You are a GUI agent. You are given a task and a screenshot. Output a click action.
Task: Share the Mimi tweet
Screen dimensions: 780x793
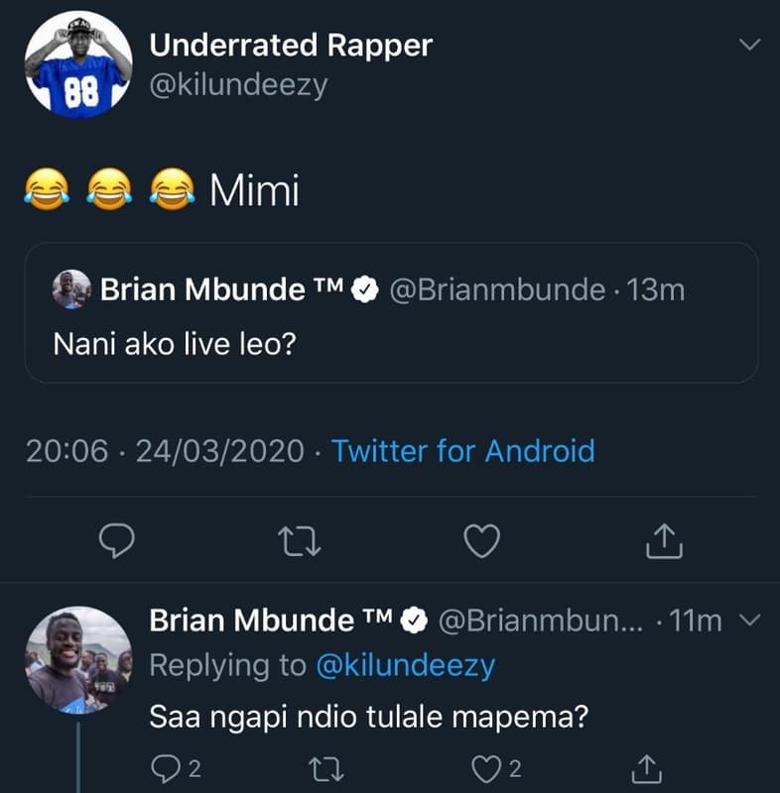pos(663,540)
